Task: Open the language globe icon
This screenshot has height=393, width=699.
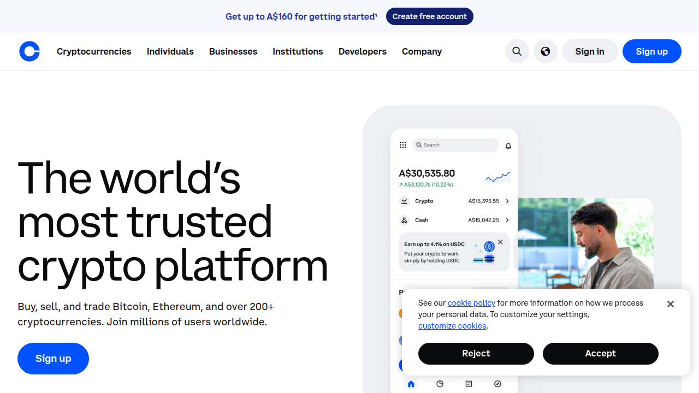Action: pyautogui.click(x=546, y=51)
